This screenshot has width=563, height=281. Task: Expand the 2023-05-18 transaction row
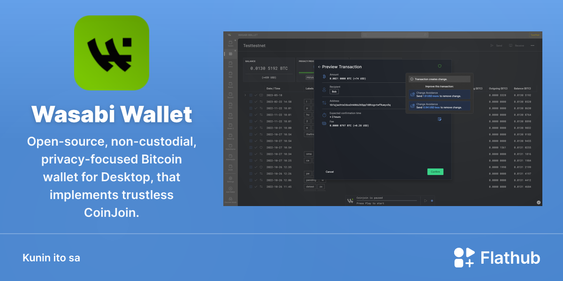tap(245, 95)
